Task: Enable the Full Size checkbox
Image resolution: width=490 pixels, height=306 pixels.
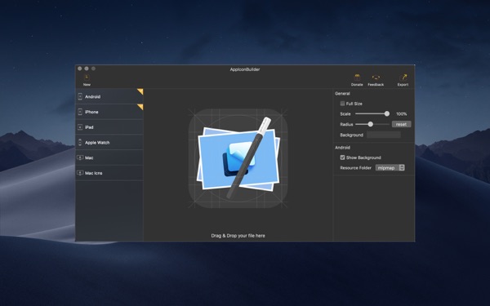Action: click(342, 104)
